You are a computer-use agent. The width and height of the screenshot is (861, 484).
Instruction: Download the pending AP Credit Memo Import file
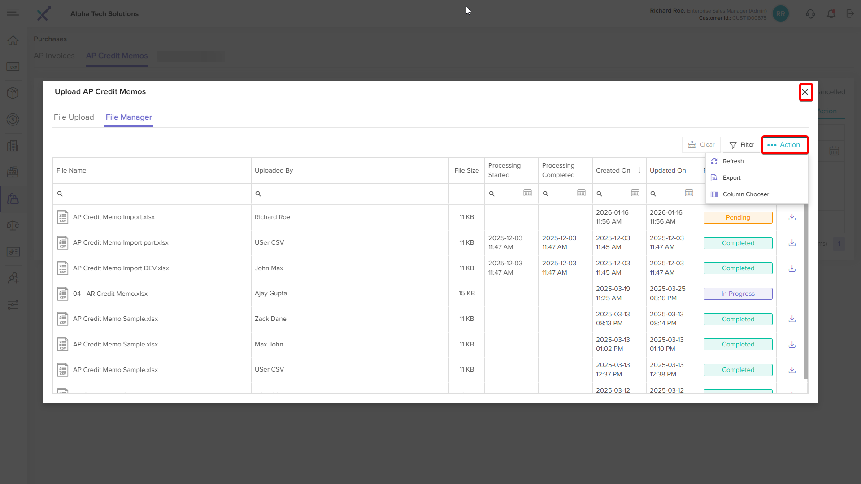(x=792, y=217)
